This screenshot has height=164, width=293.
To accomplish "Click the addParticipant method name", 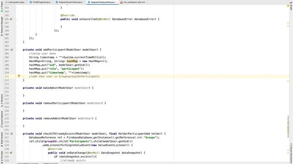I will pos(54,50).
